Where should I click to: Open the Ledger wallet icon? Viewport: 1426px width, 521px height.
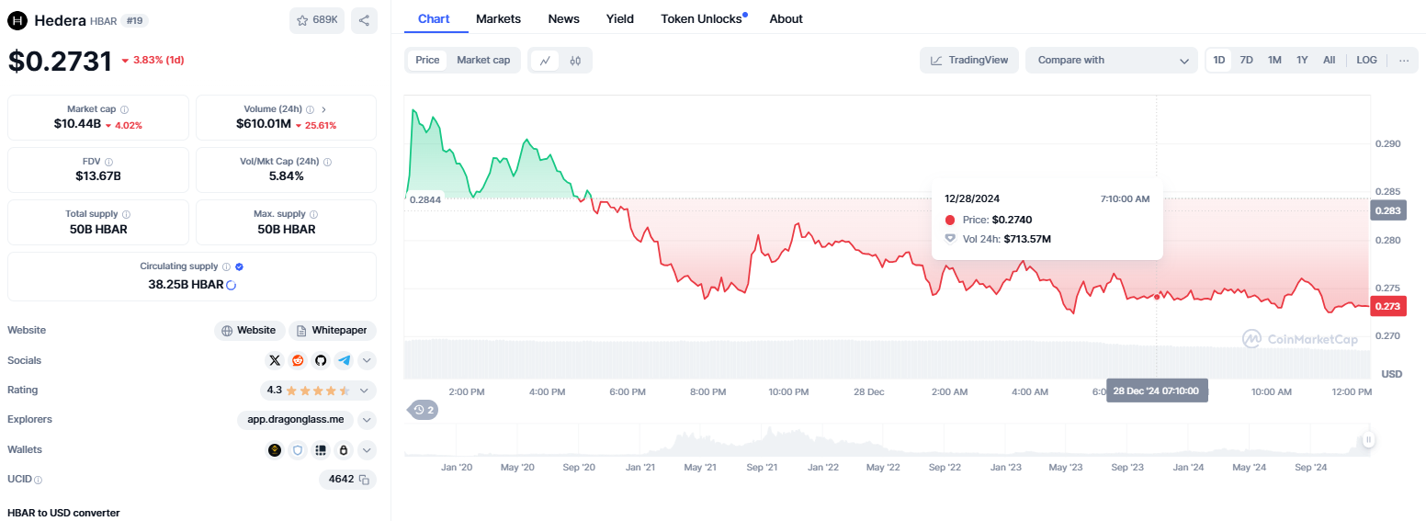(321, 450)
